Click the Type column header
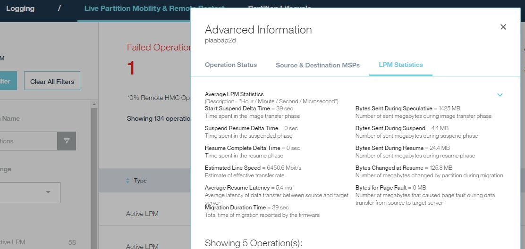This screenshot has width=525, height=249. point(140,181)
